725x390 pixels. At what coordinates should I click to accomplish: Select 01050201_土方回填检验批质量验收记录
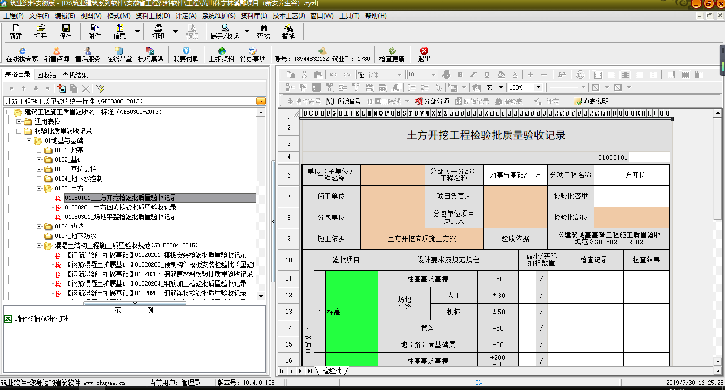(x=120, y=207)
